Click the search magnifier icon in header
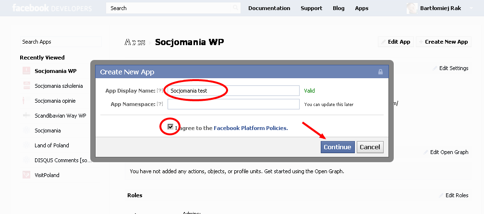 tap(235, 8)
